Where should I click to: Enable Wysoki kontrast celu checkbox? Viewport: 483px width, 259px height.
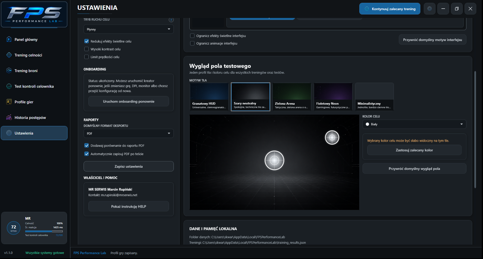(87, 49)
